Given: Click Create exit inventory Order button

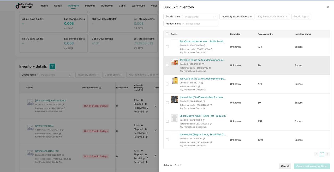Looking at the screenshot, I should pyautogui.click(x=312, y=166).
